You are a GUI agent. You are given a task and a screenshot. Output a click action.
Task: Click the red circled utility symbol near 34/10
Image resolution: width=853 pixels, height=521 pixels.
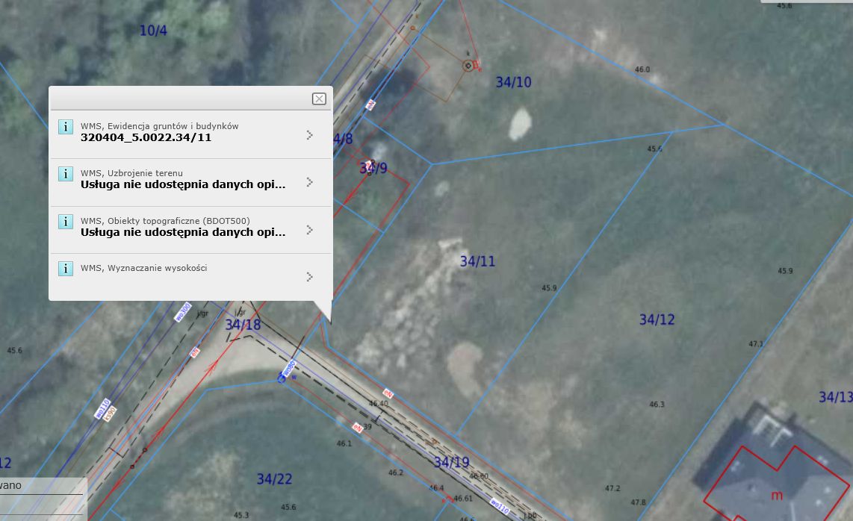tap(468, 66)
